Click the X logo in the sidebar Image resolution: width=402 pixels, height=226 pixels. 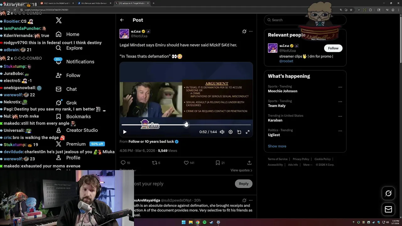pyautogui.click(x=59, y=20)
